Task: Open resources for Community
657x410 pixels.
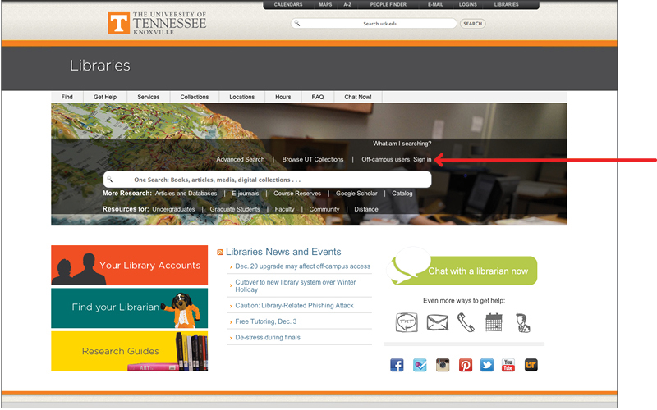Action: tap(324, 209)
